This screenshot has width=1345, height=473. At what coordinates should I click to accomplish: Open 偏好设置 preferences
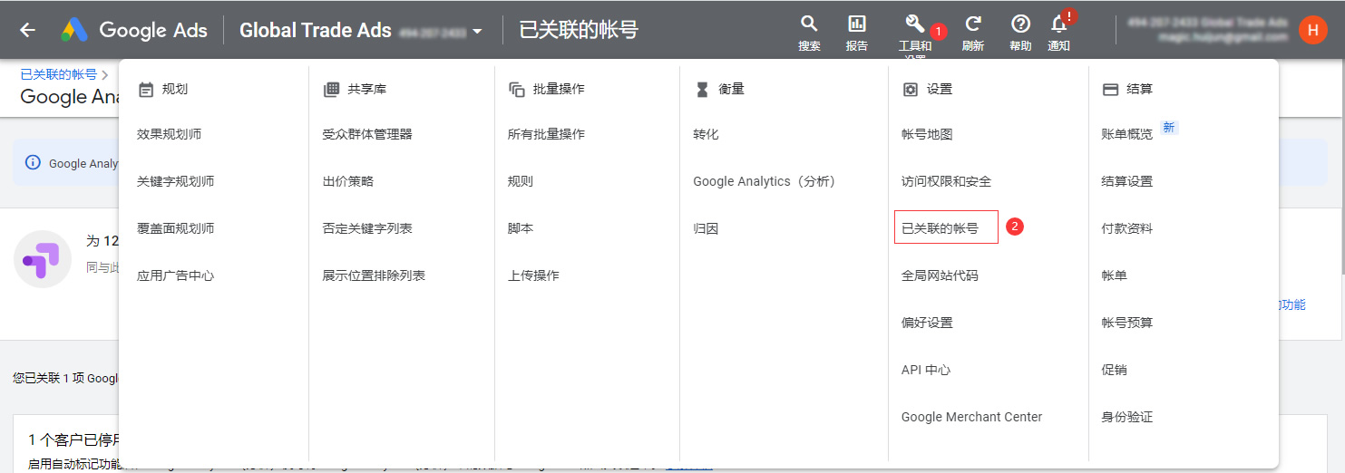(x=927, y=323)
